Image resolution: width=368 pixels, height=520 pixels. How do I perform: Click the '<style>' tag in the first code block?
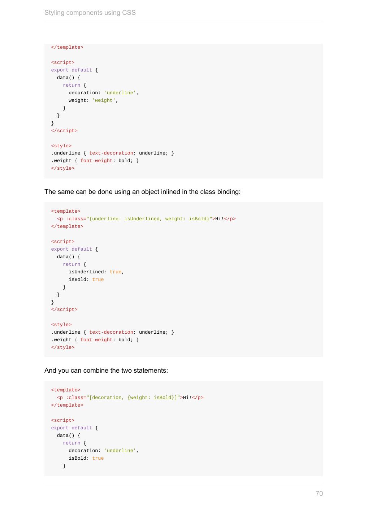(x=61, y=146)
